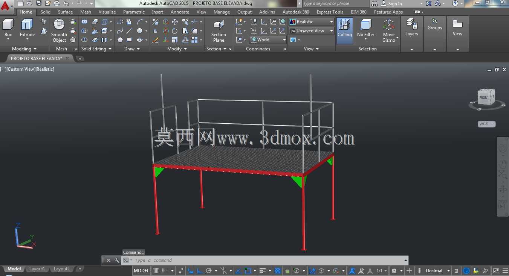Expand the Layers panel button

tap(411, 34)
